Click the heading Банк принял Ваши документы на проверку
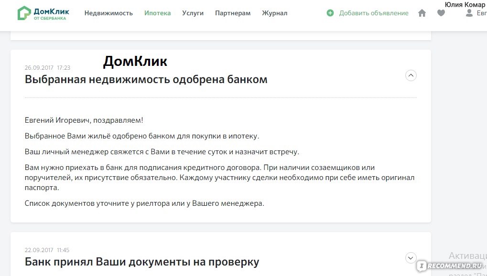The width and height of the screenshot is (487, 276). pyautogui.click(x=142, y=262)
